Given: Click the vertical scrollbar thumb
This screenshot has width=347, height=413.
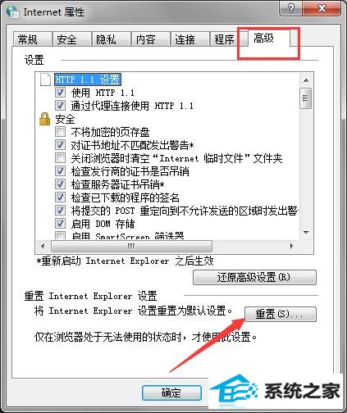Looking at the screenshot, I should 306,98.
